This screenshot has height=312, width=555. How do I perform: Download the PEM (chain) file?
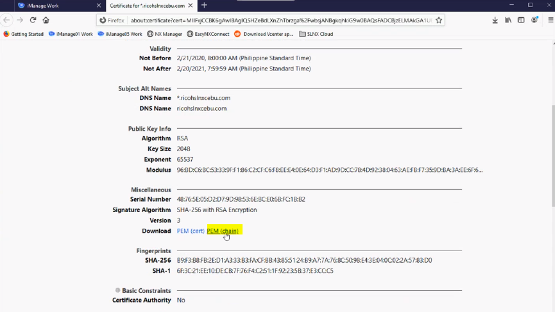(223, 231)
